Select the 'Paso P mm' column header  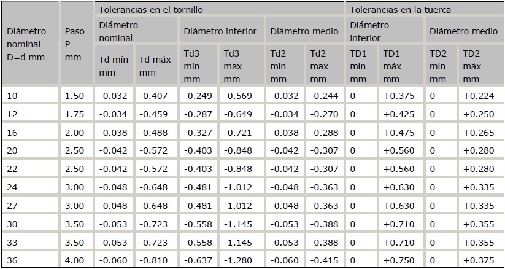[74, 44]
